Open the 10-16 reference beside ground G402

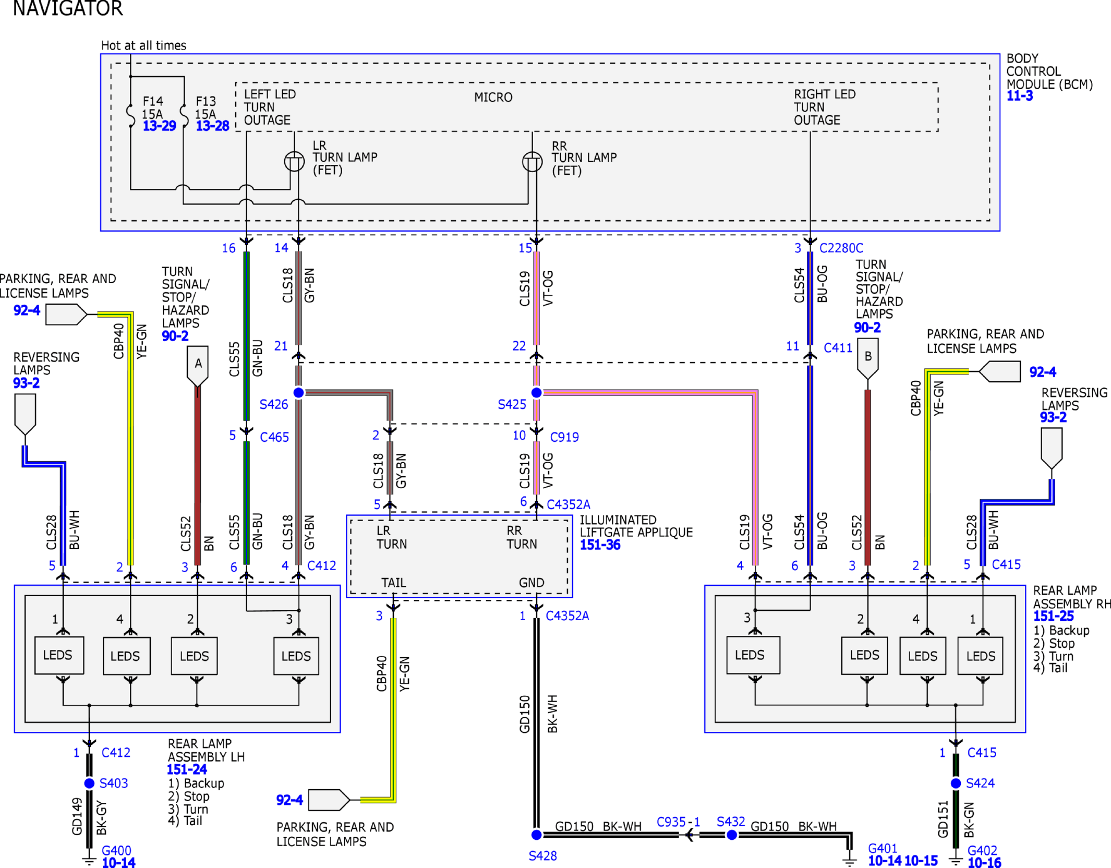coord(984,862)
